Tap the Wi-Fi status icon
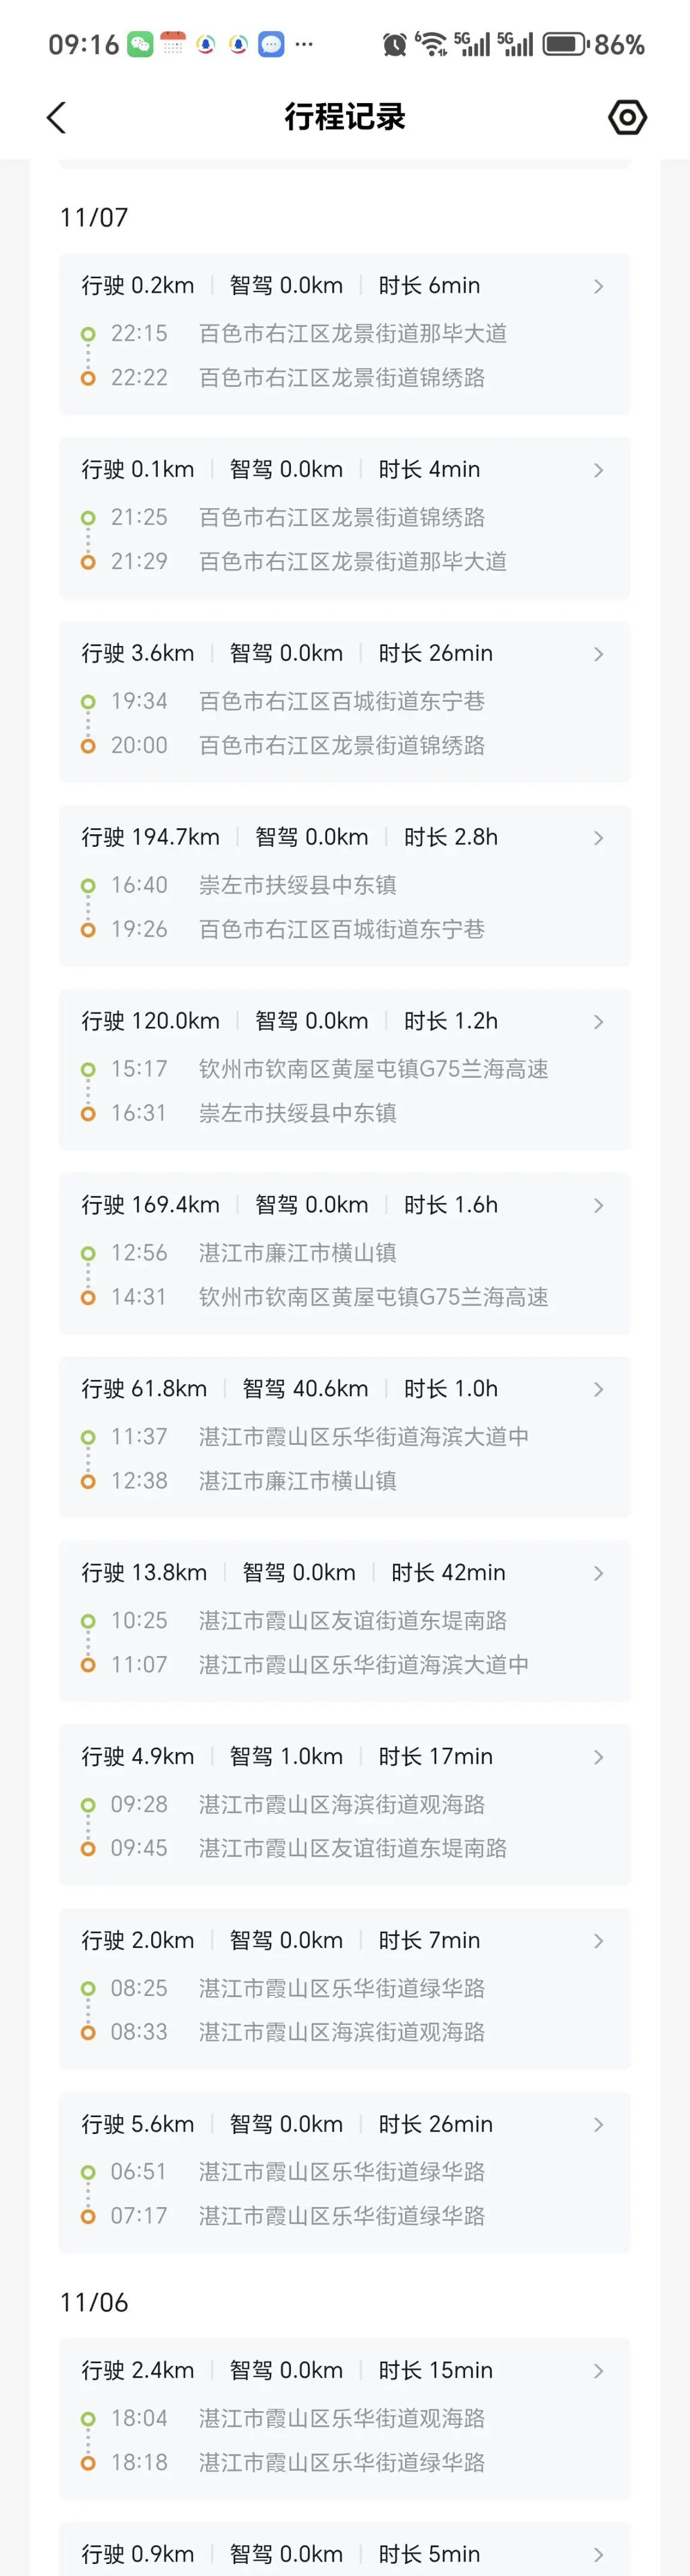Image resolution: width=690 pixels, height=2576 pixels. pos(431,44)
